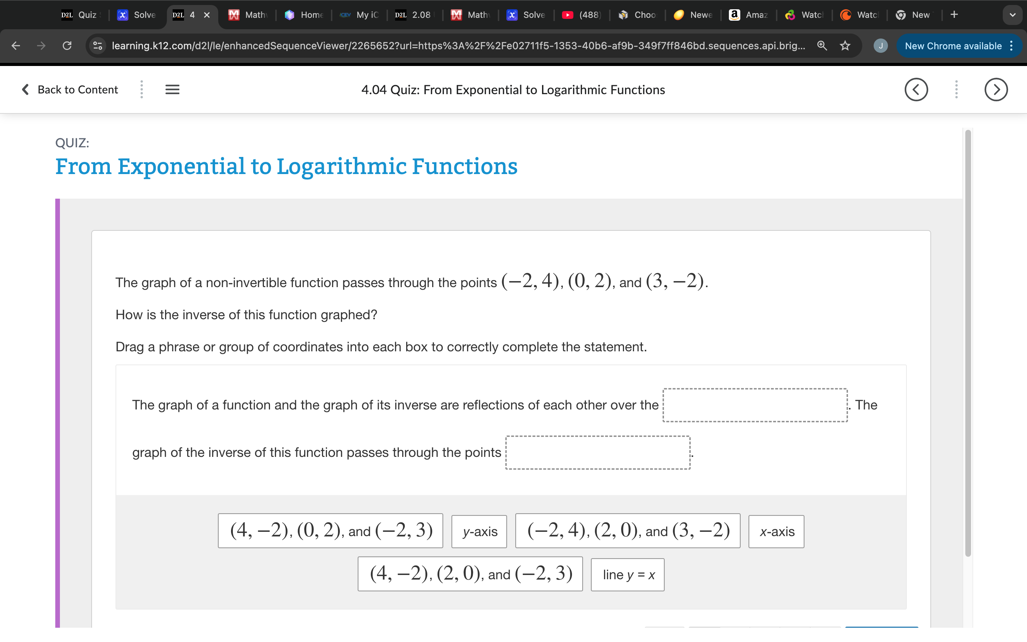Switch to the D2L 2.08 tab
This screenshot has width=1027, height=642.
coord(415,15)
